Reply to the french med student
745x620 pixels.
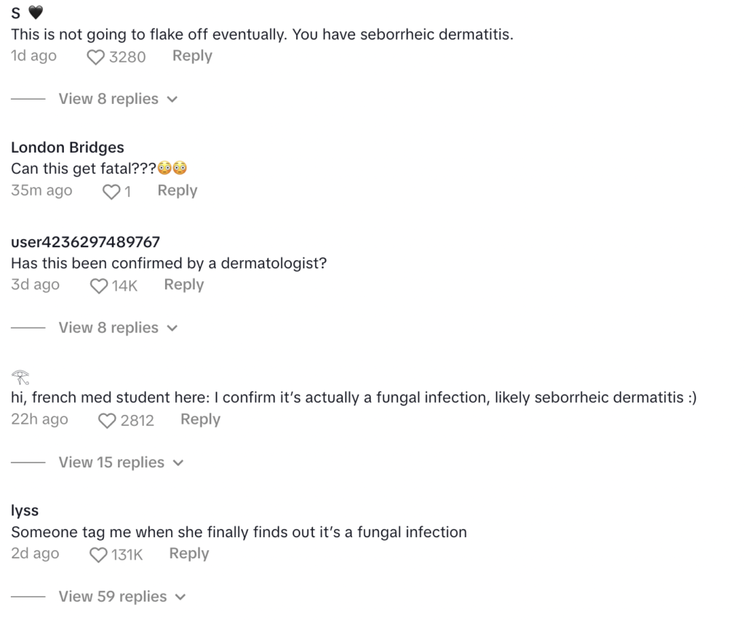200,419
